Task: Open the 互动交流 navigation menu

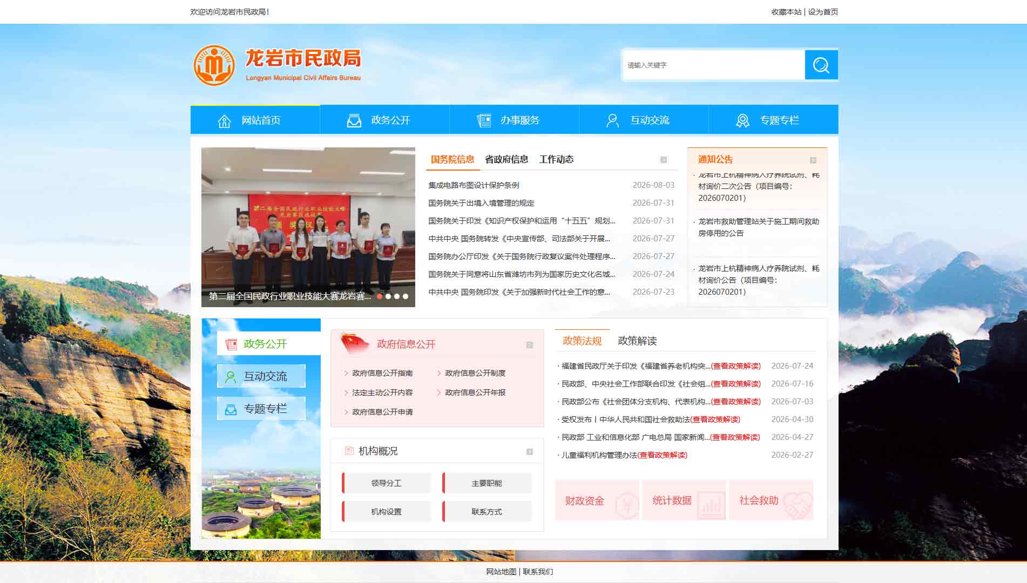Action: click(x=644, y=120)
